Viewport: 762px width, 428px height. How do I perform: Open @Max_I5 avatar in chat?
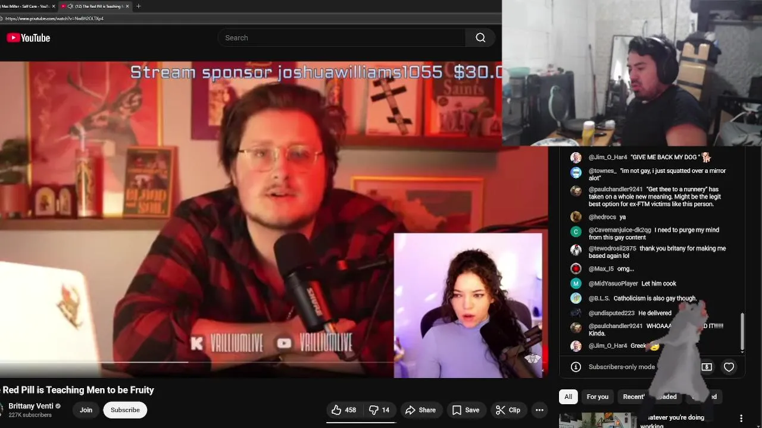coord(576,269)
